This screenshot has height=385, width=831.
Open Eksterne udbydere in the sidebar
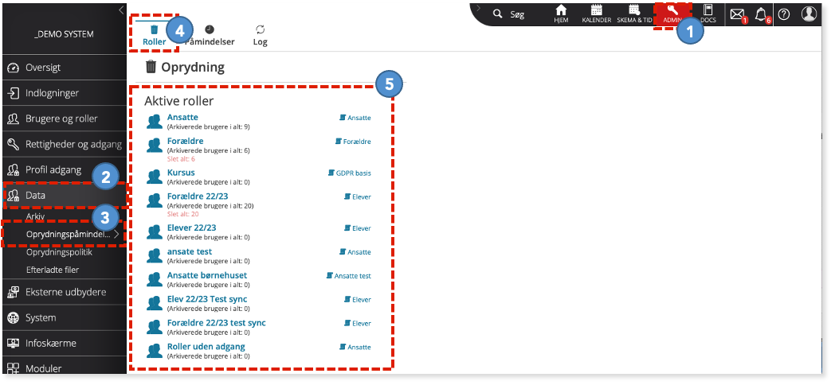coord(65,292)
